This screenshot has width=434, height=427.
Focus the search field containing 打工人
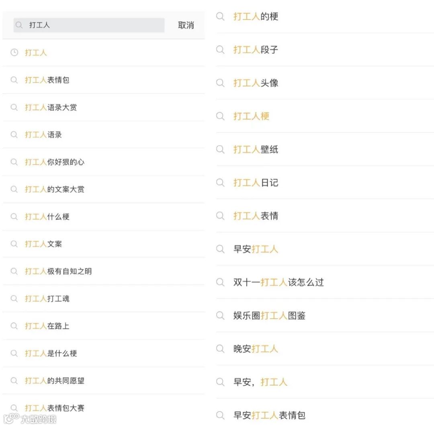[89, 25]
